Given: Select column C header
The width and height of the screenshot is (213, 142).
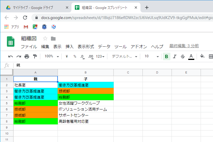Looking at the screenshot, I should [x=128, y=73].
